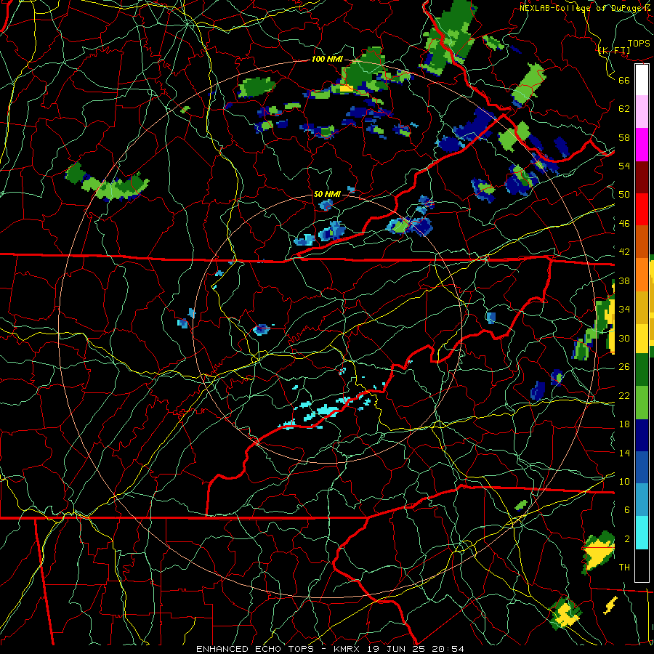The image size is (654, 654).
Task: Click the 'KMRX' radar station identifier
Action: coord(348,649)
